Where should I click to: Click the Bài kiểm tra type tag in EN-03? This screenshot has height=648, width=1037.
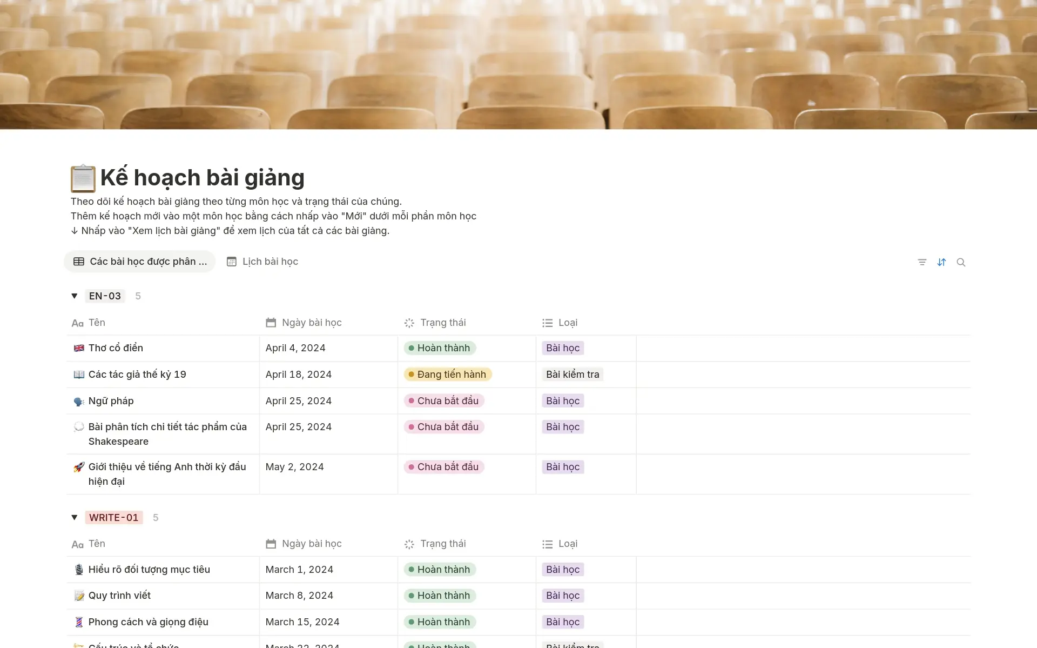pyautogui.click(x=572, y=375)
